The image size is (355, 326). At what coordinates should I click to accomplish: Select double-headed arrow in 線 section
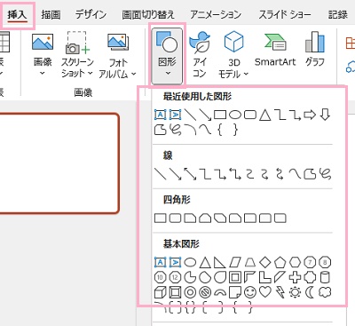190,174
